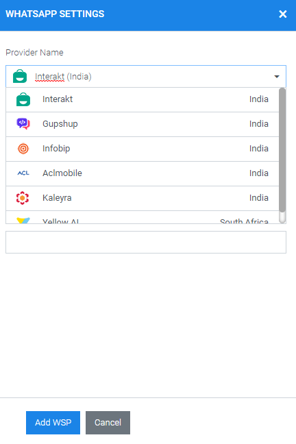Focus the empty text field below list

pos(146,242)
